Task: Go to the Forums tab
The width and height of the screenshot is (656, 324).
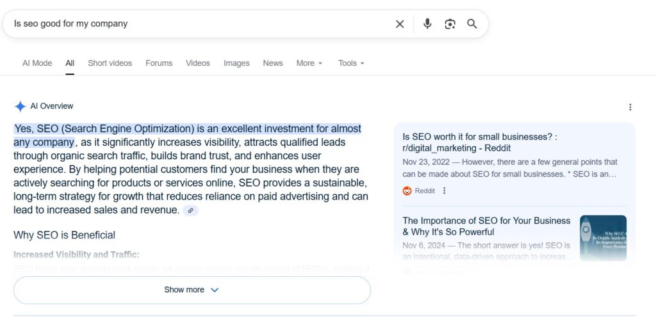Action: click(159, 63)
